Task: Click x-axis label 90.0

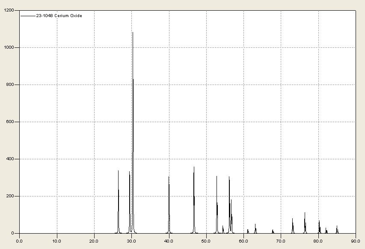Action: coord(356,241)
